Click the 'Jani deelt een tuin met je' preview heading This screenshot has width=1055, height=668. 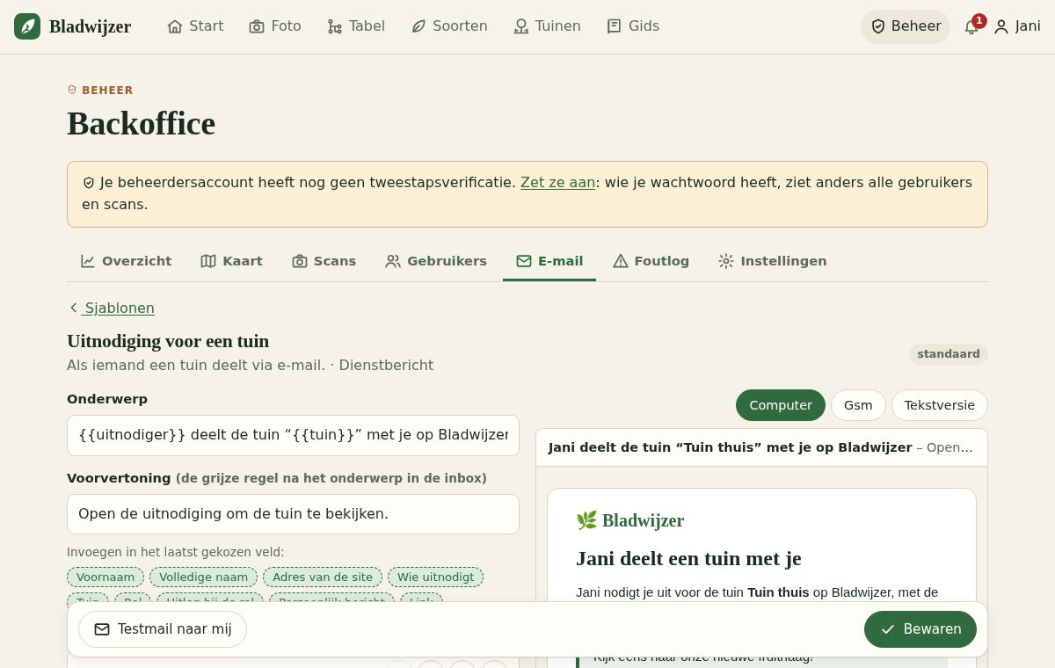[688, 559]
